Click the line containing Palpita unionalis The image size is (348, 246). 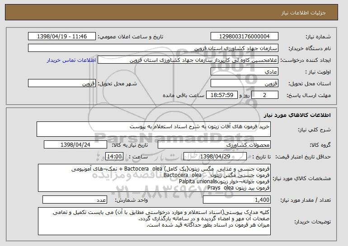click(224, 181)
